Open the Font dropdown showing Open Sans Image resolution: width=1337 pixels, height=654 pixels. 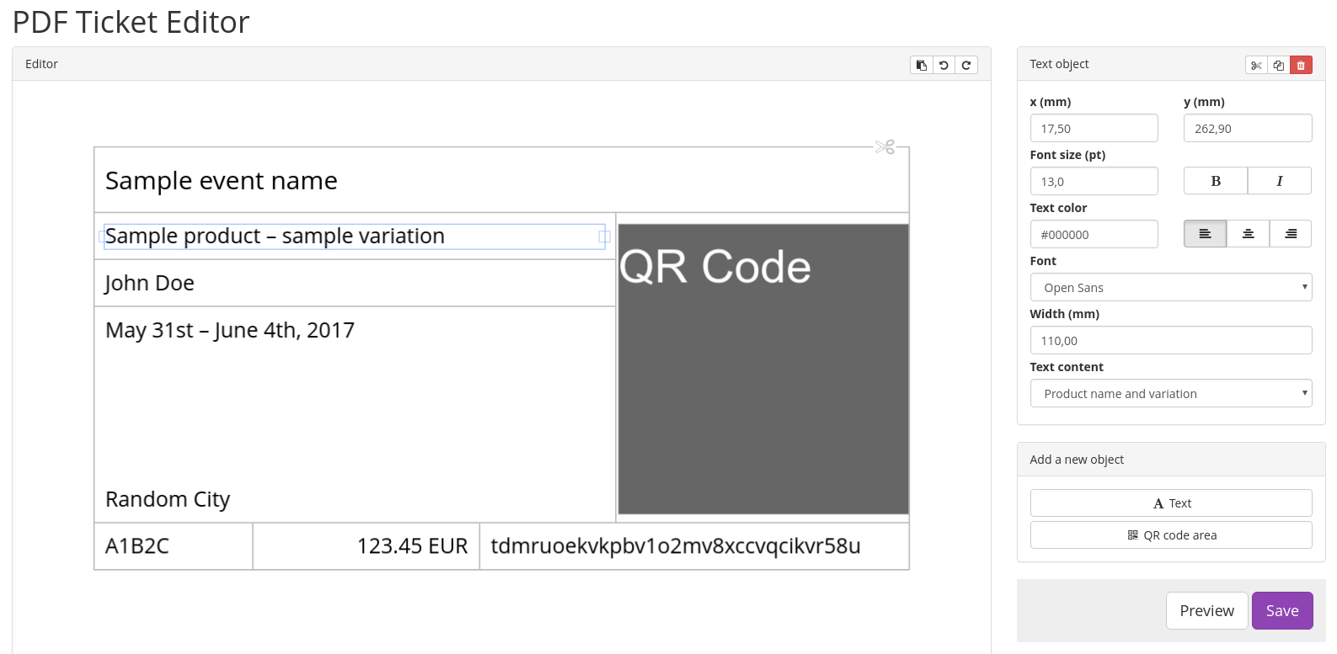pos(1170,287)
